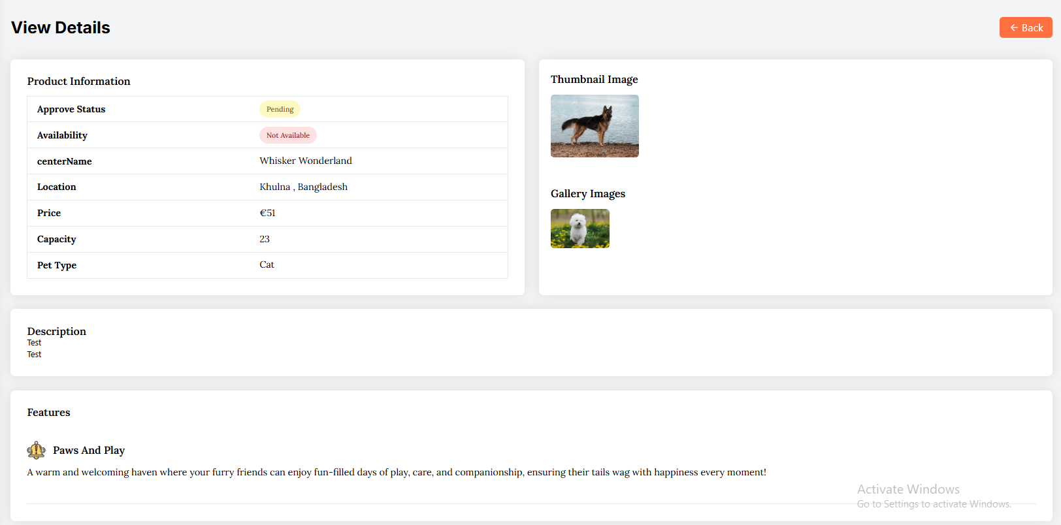Click the orange Back button

coord(1025,27)
